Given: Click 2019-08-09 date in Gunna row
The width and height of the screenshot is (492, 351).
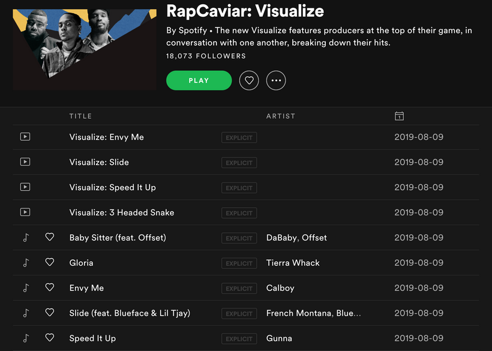Looking at the screenshot, I should (419, 338).
